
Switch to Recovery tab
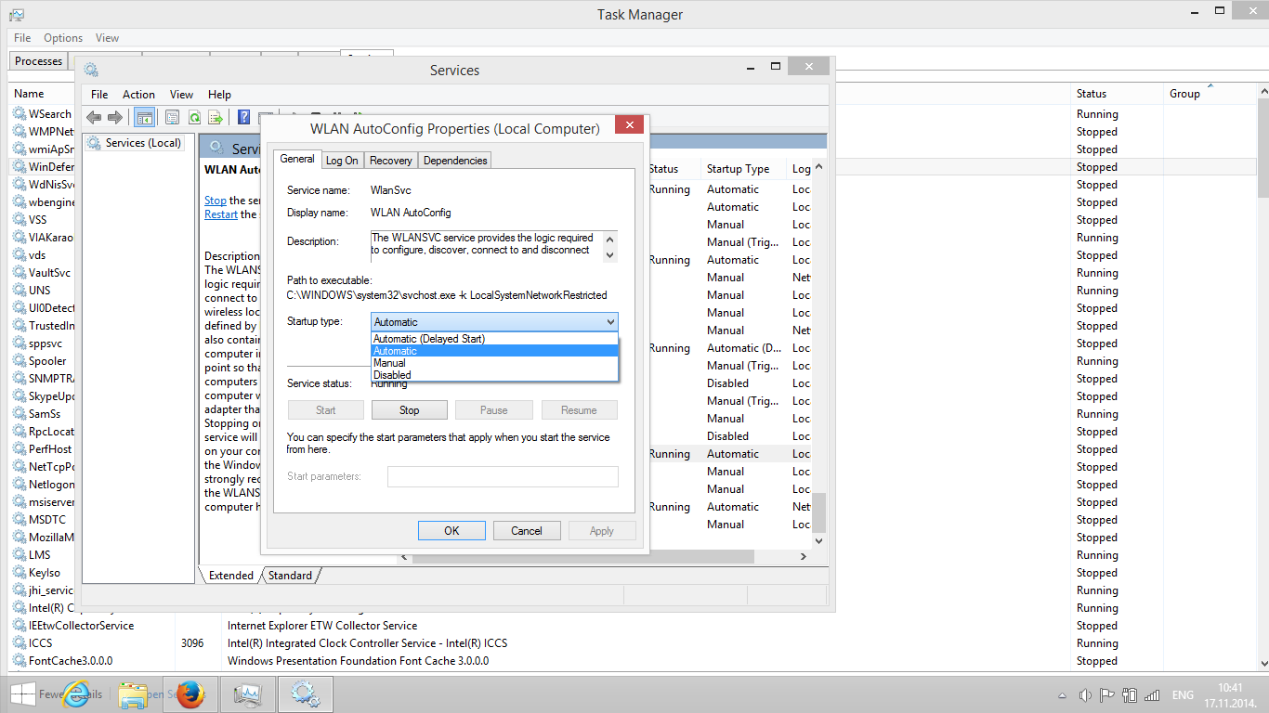coord(390,161)
